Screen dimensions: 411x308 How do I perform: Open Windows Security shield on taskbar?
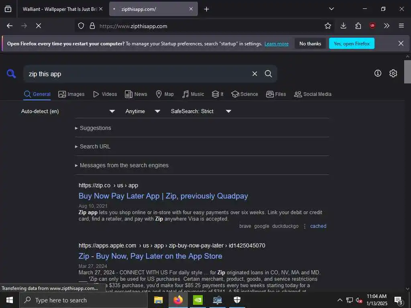(237, 300)
